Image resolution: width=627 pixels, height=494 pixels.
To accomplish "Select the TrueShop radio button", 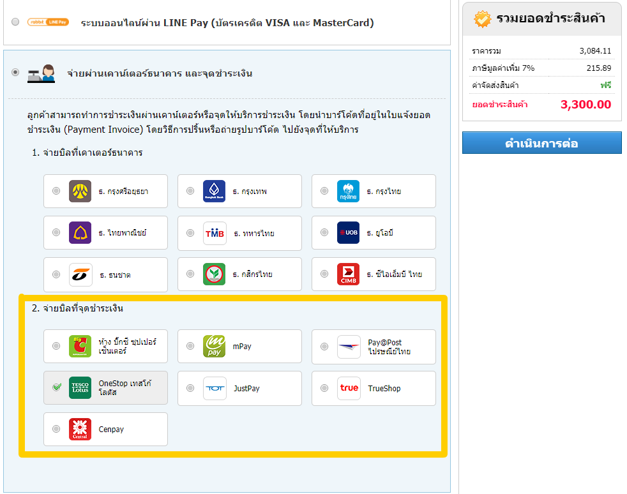I will (x=324, y=388).
